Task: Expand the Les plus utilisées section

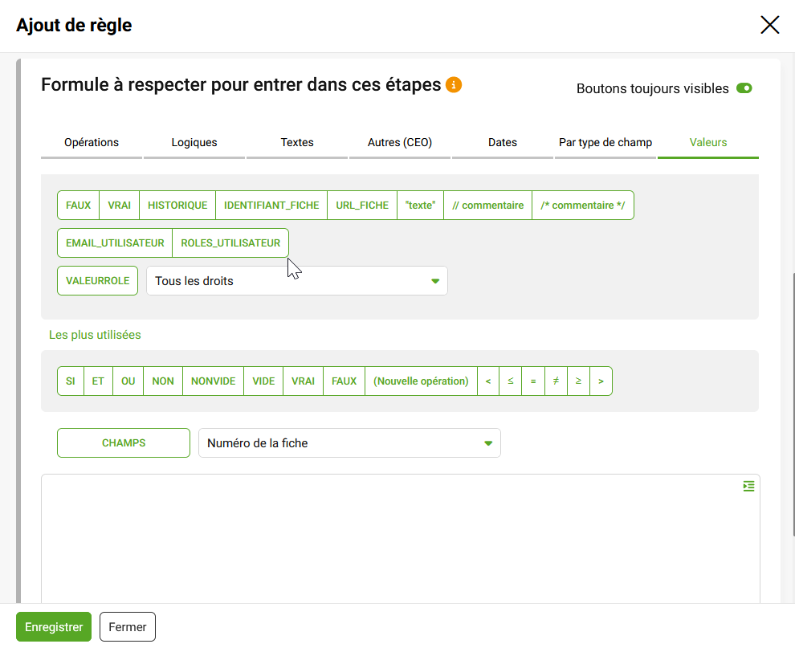Action: 95,335
